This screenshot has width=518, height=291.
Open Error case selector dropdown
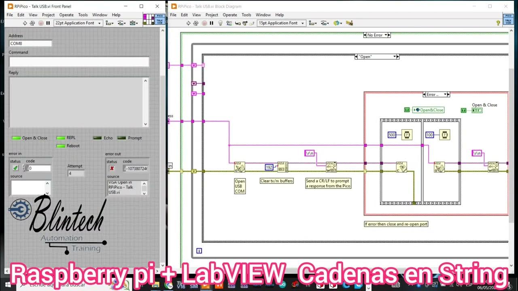pos(436,95)
